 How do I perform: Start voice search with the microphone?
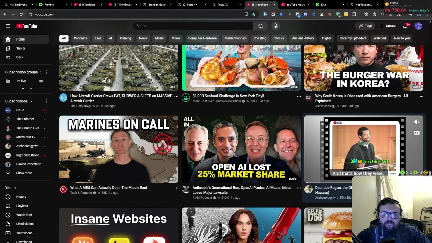click(276, 26)
